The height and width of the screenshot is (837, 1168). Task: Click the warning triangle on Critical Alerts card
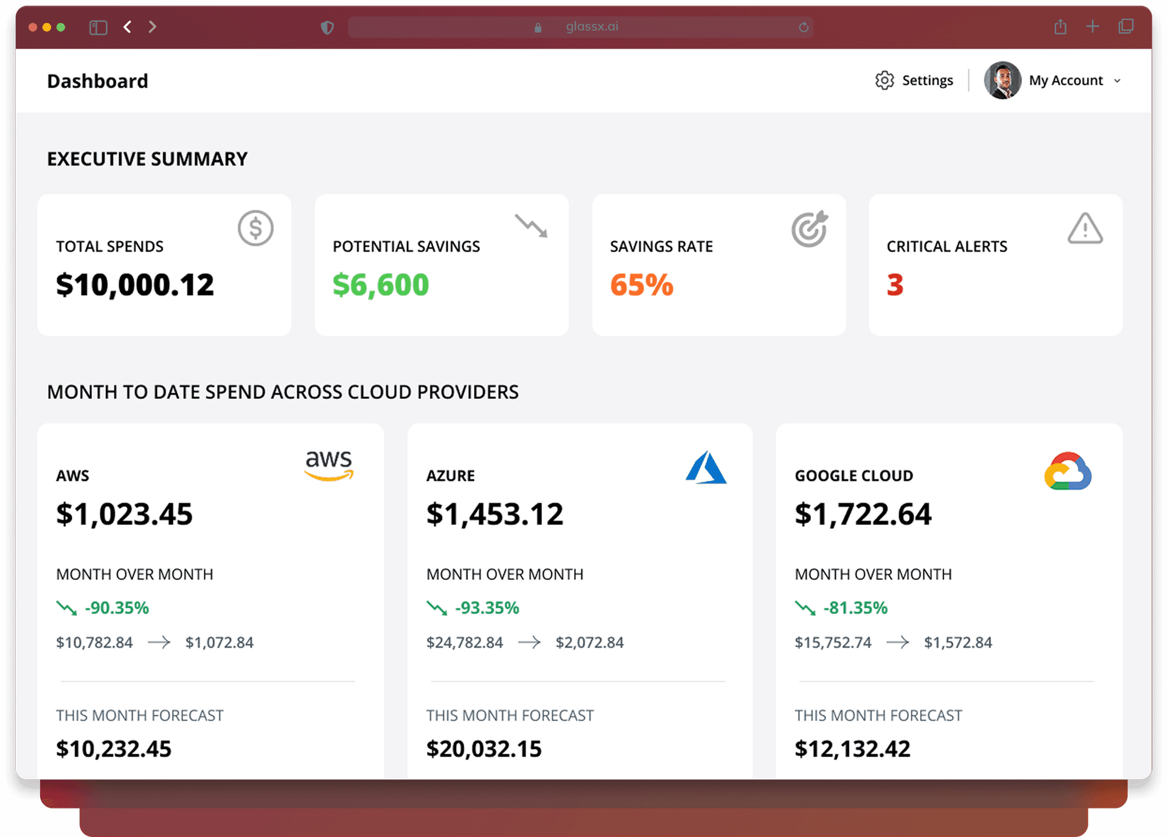point(1085,227)
